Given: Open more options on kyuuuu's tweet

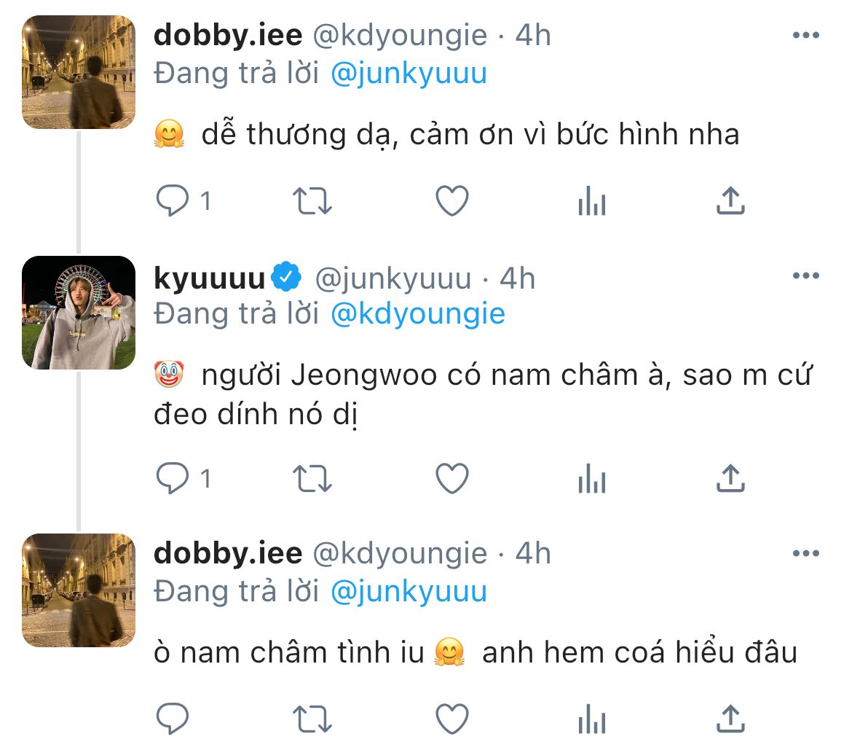Looking at the screenshot, I should [x=805, y=276].
